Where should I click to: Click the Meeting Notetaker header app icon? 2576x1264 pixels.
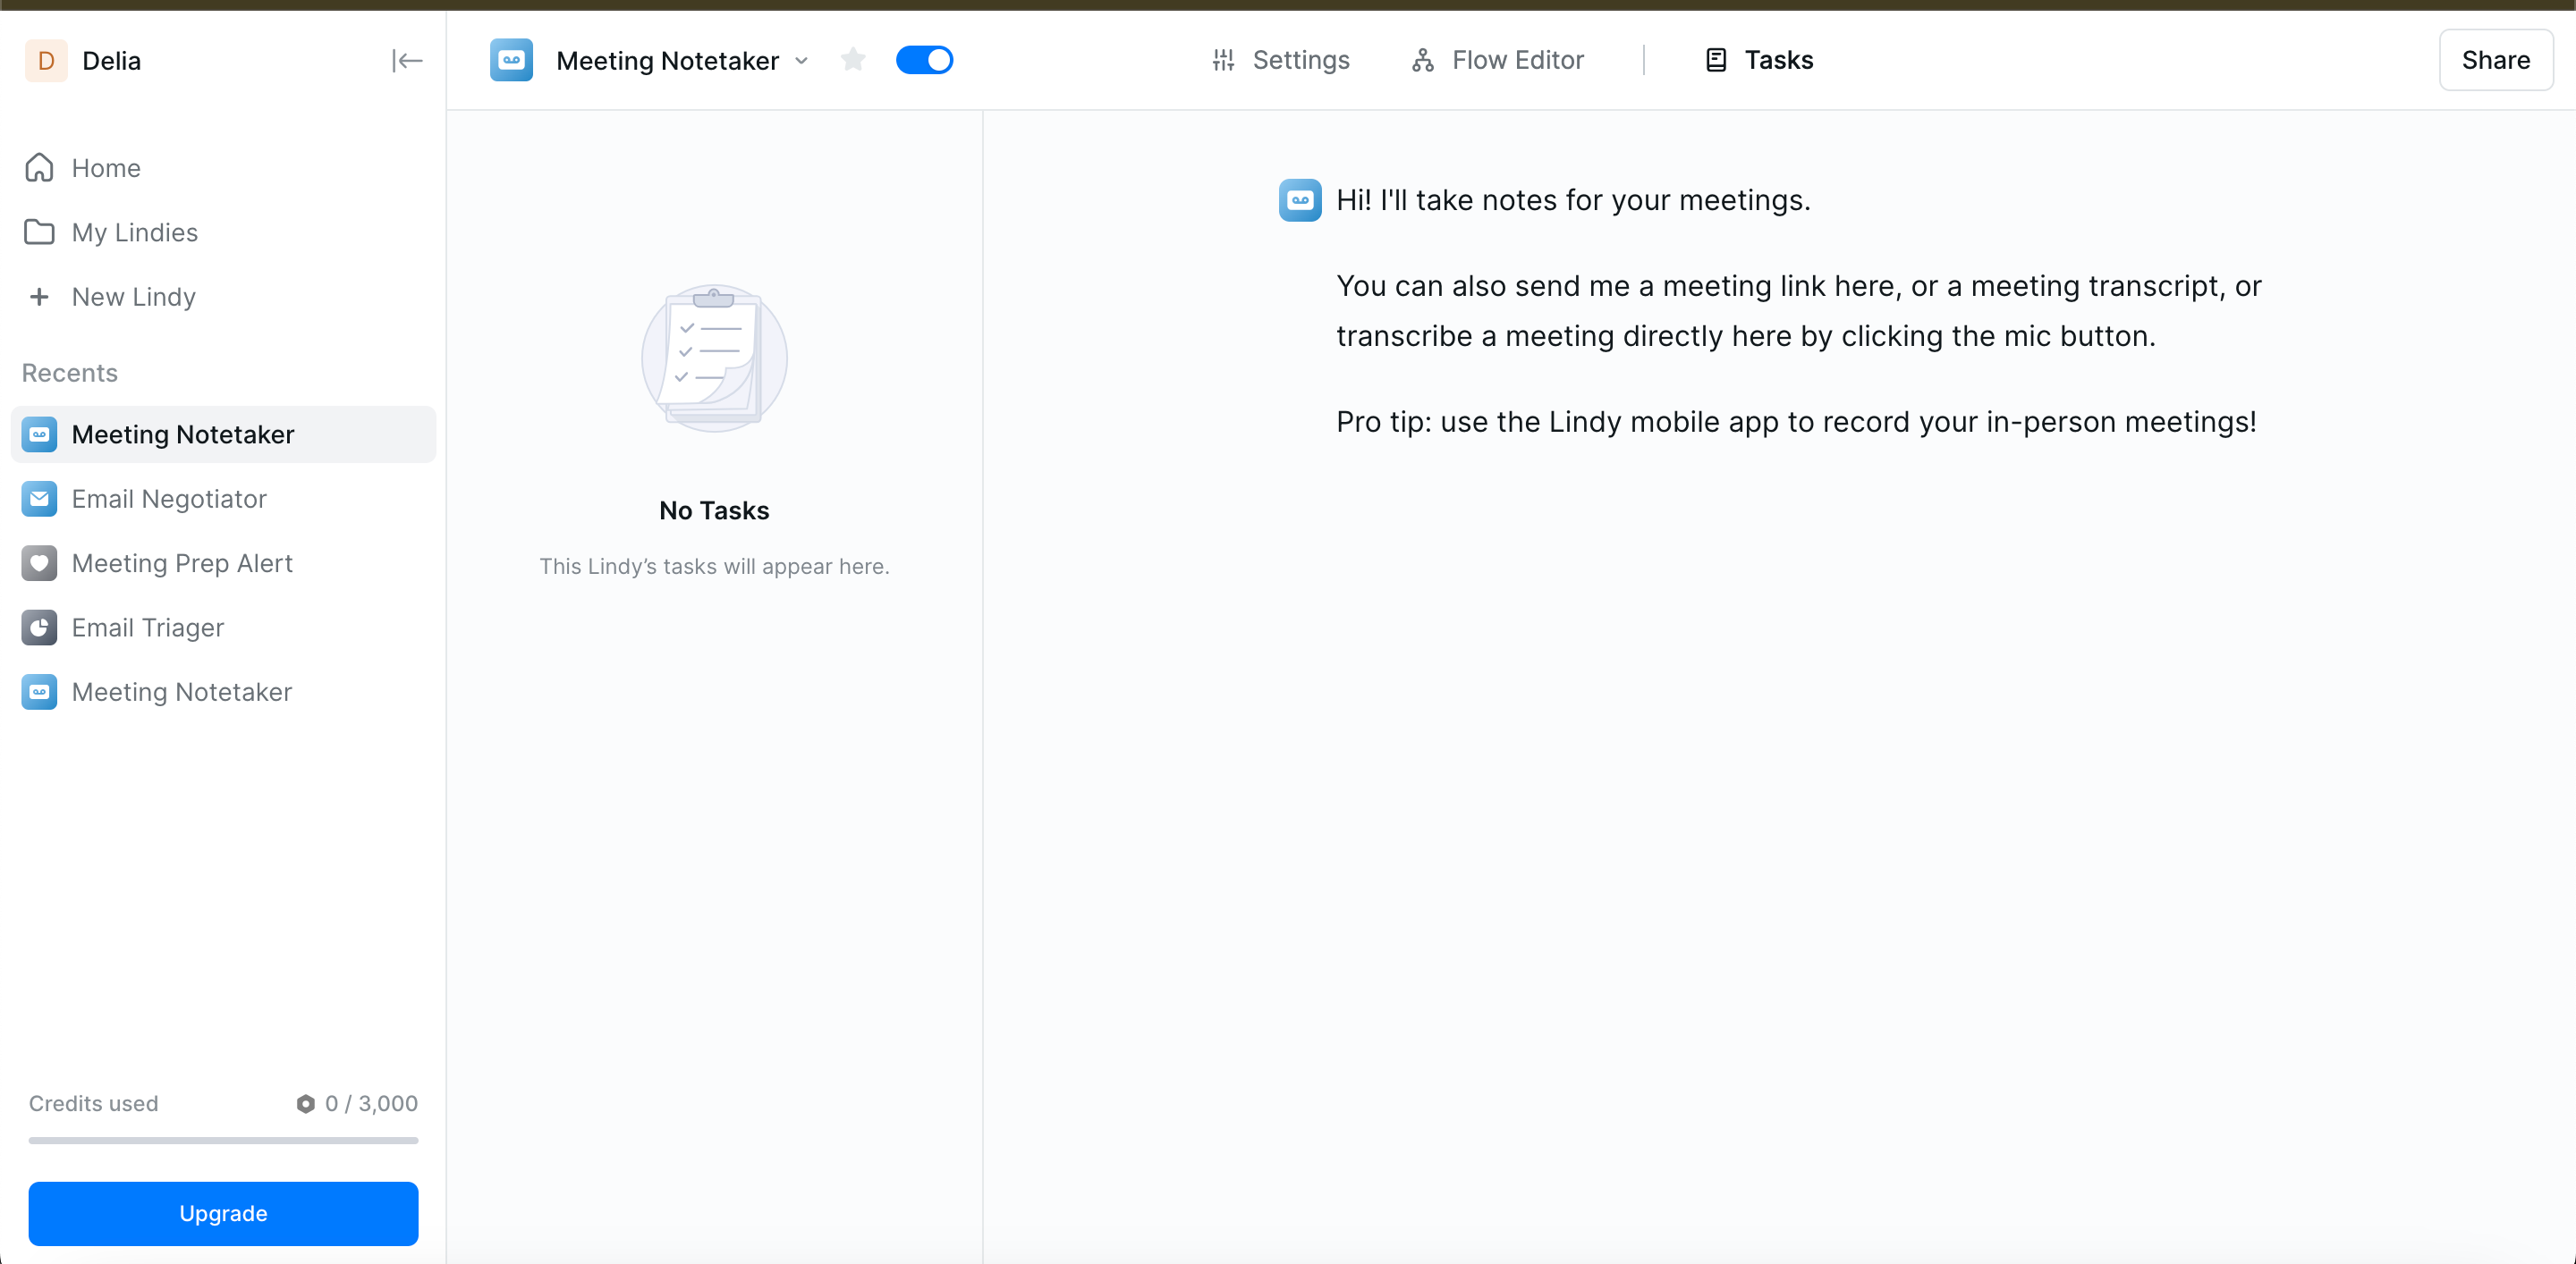coord(511,60)
